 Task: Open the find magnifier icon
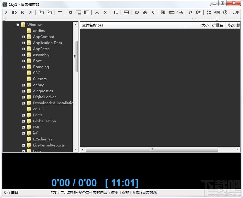click(x=190, y=12)
